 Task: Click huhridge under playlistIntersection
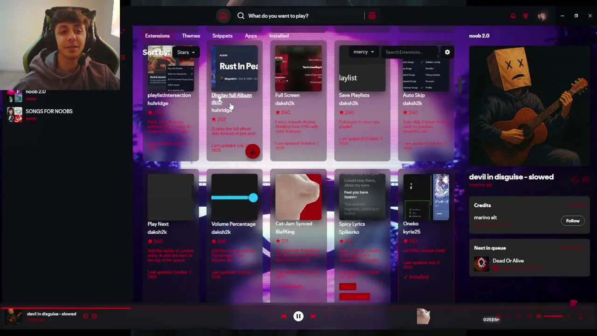tap(158, 103)
